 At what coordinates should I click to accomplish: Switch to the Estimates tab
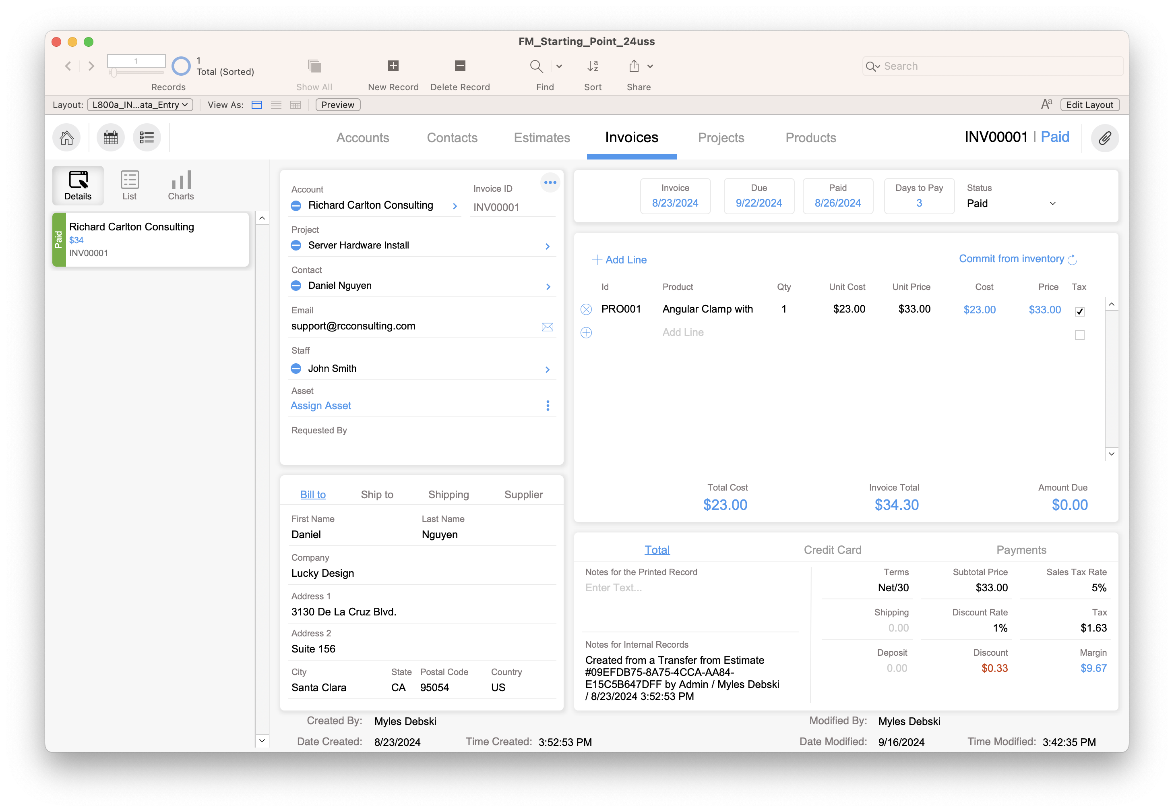point(542,138)
